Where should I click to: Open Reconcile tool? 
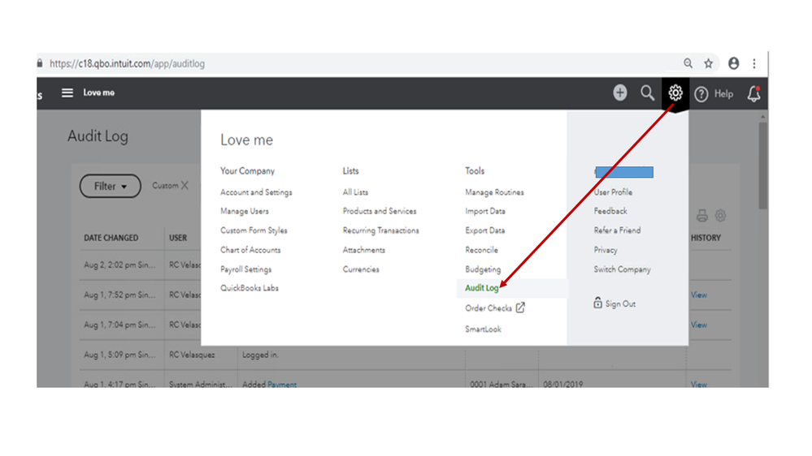[x=482, y=250]
